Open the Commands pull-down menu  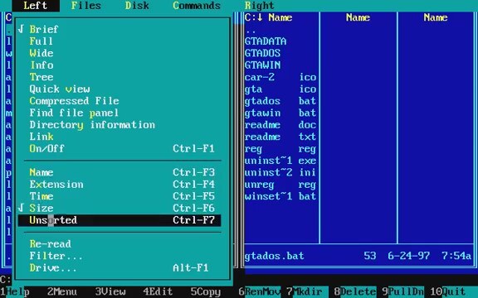click(x=197, y=6)
